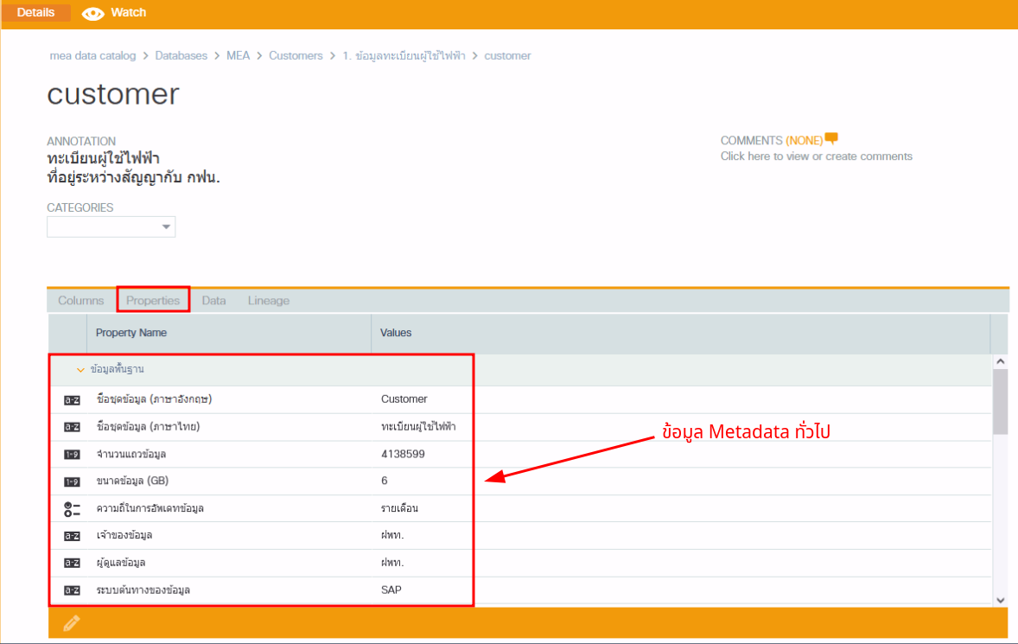Viewport: 1018px width, 644px height.
Task: Click the orange comments speech bubble icon
Action: pos(831,138)
